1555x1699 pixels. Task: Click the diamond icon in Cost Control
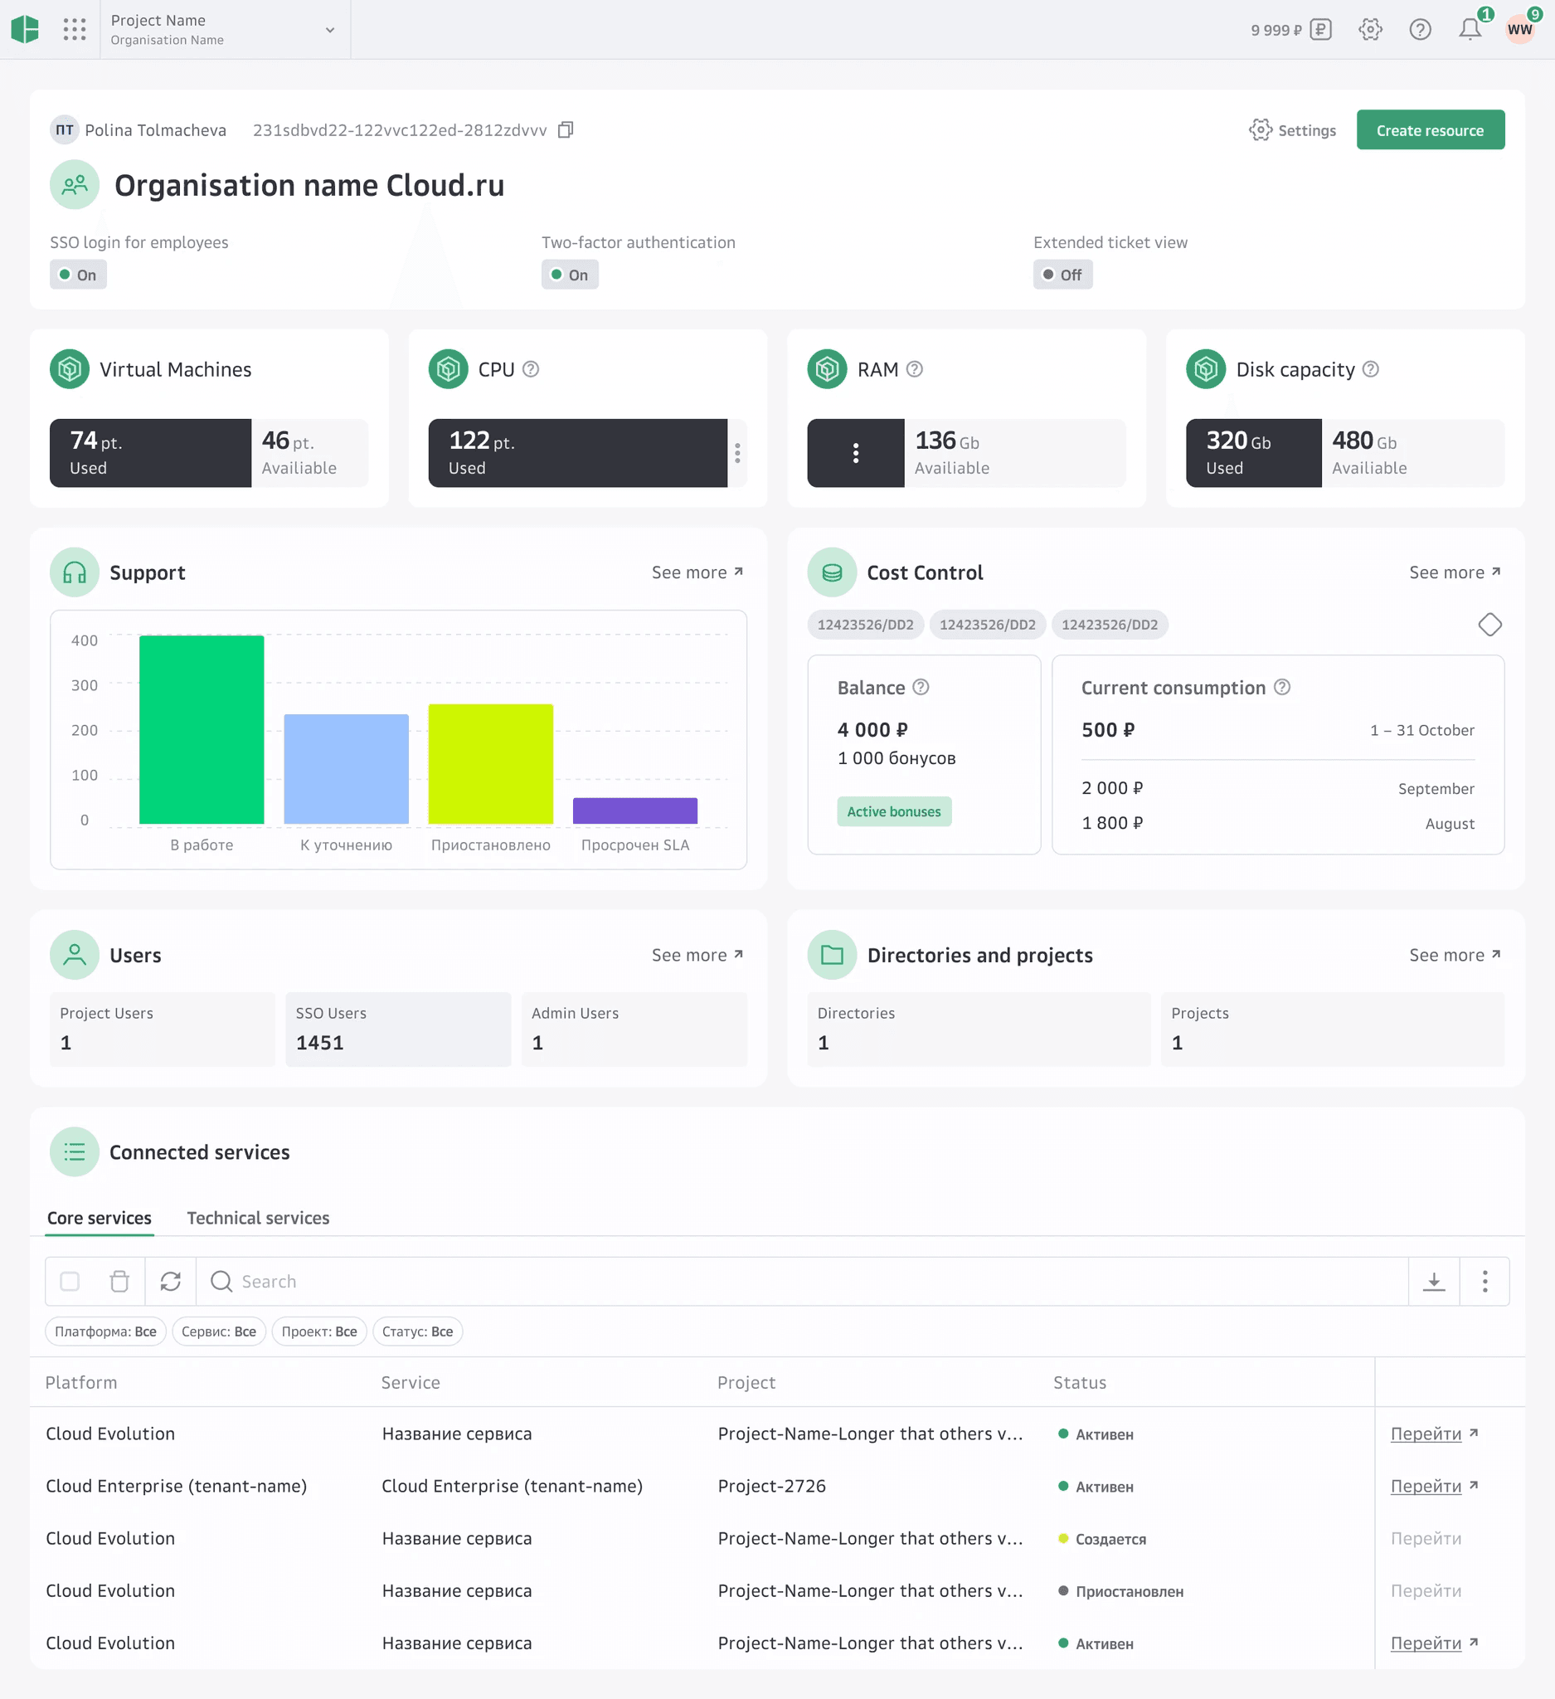[1490, 625]
